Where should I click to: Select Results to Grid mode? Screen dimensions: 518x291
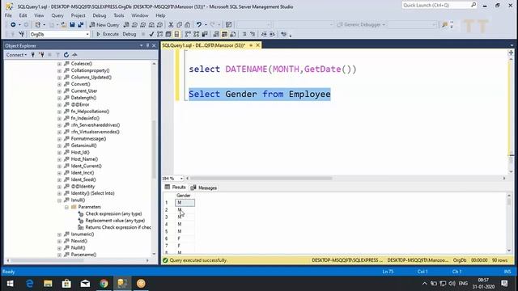(225, 34)
